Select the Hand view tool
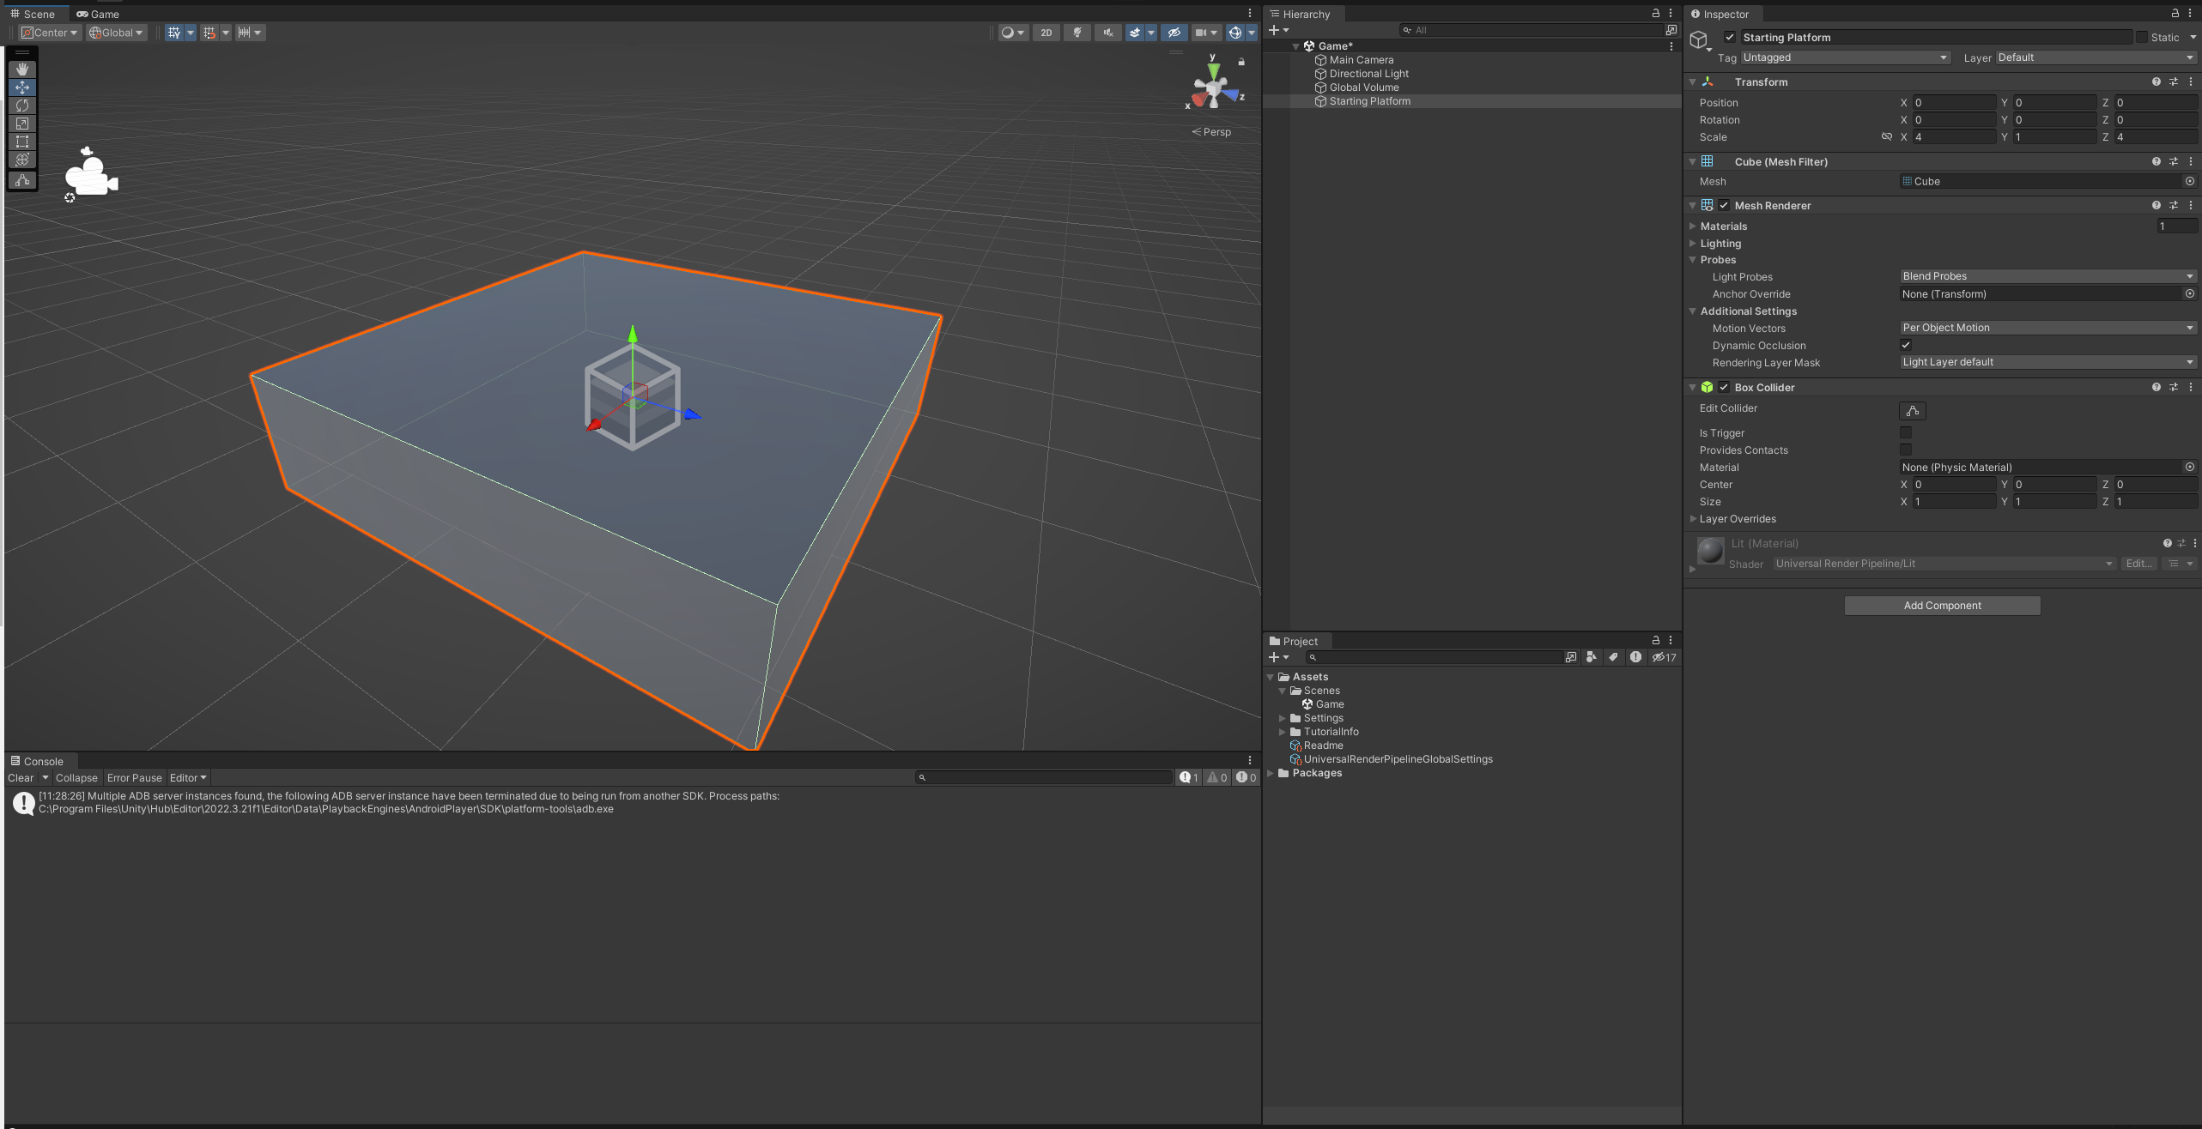Image resolution: width=2202 pixels, height=1129 pixels. (x=22, y=69)
